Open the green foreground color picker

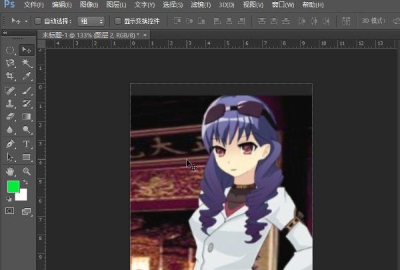pos(13,187)
